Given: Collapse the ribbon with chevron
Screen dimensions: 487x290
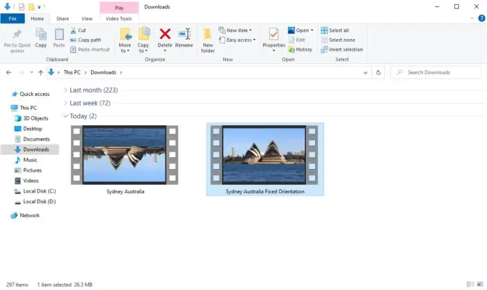Looking at the screenshot, I should point(472,19).
